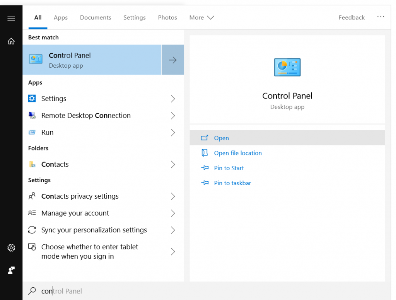Open the three-dot options menu
The image size is (396, 300).
click(x=381, y=17)
